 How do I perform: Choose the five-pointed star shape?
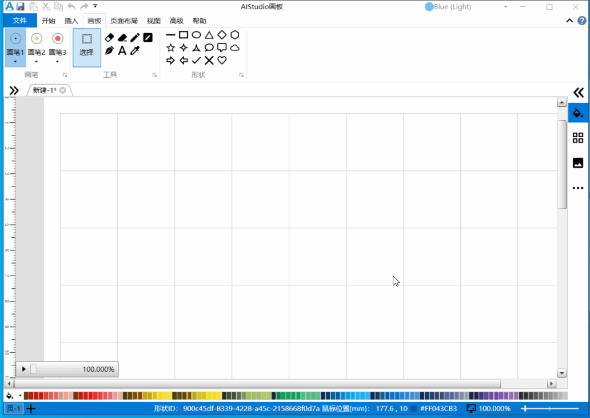coord(170,47)
